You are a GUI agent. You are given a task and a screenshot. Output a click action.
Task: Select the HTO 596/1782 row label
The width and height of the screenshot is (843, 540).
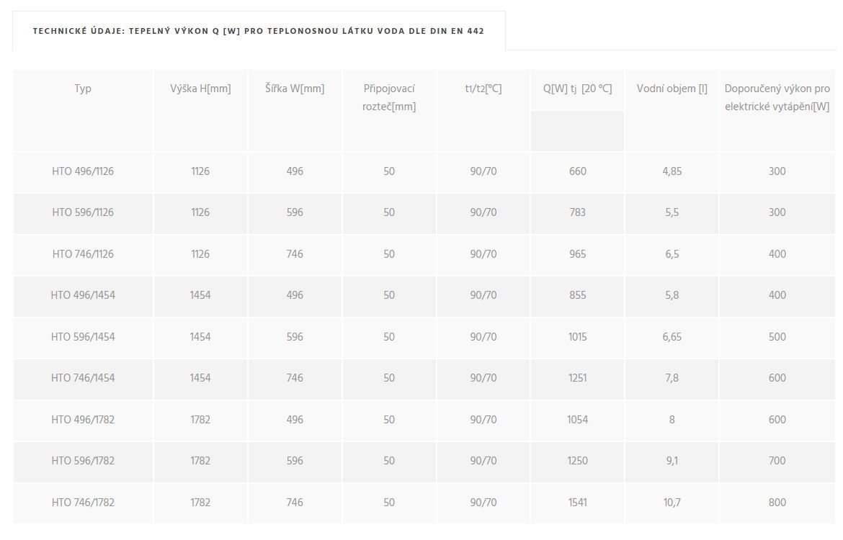(83, 461)
